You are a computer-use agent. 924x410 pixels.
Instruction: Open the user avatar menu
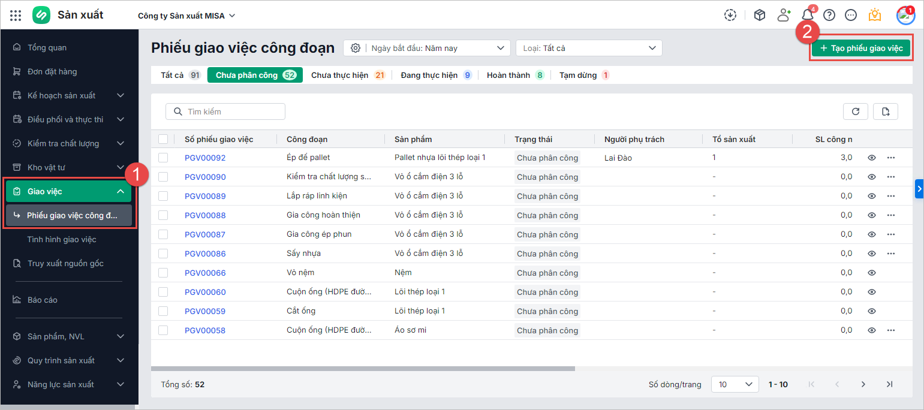pyautogui.click(x=905, y=16)
